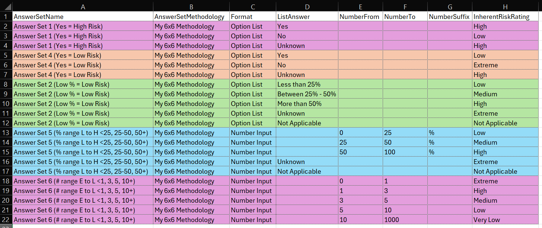The height and width of the screenshot is (228, 542).
Task: Select column D header
Action: tap(307, 6)
